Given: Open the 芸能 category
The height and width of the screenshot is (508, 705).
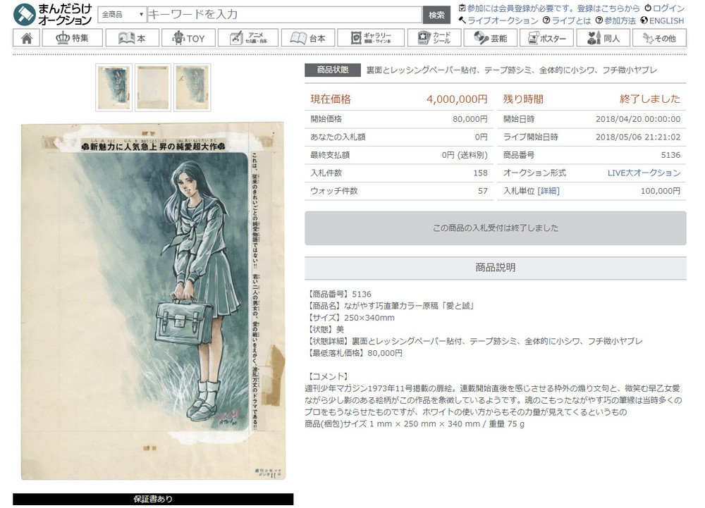Looking at the screenshot, I should point(491,38).
